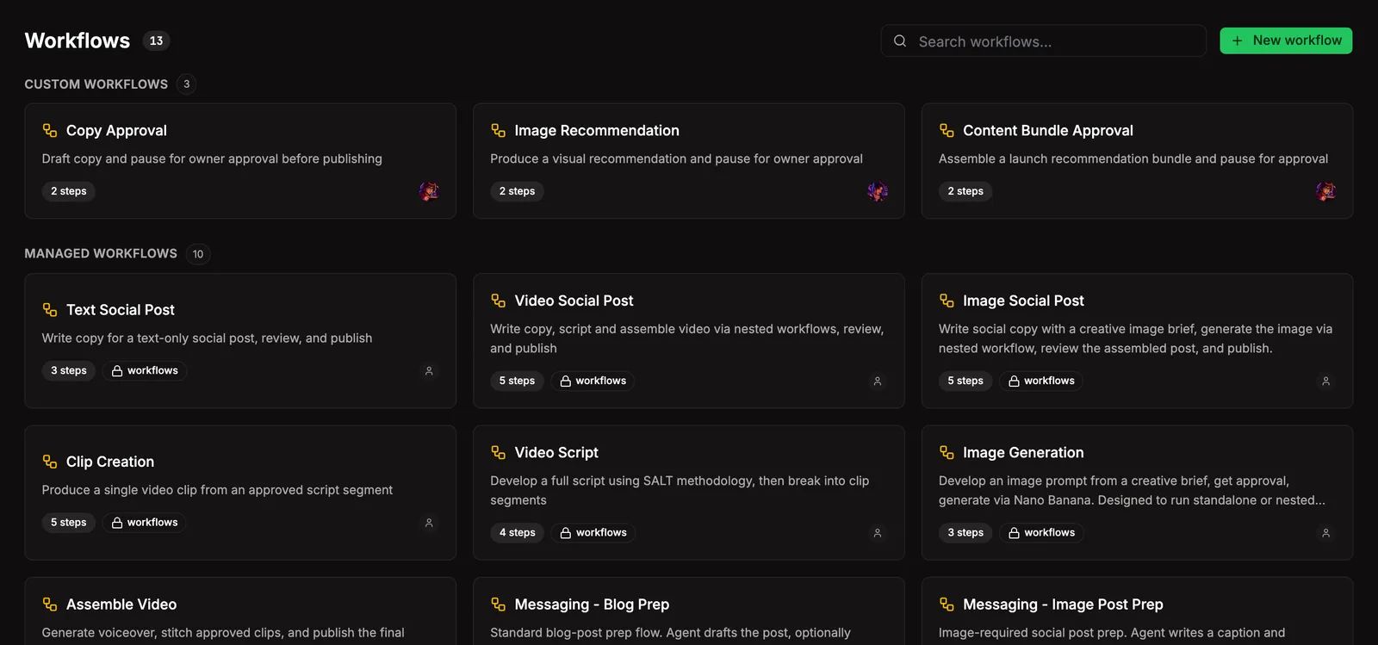This screenshot has height=645, width=1378.
Task: Click the 5 steps badge on Video Social Post
Action: pos(517,381)
